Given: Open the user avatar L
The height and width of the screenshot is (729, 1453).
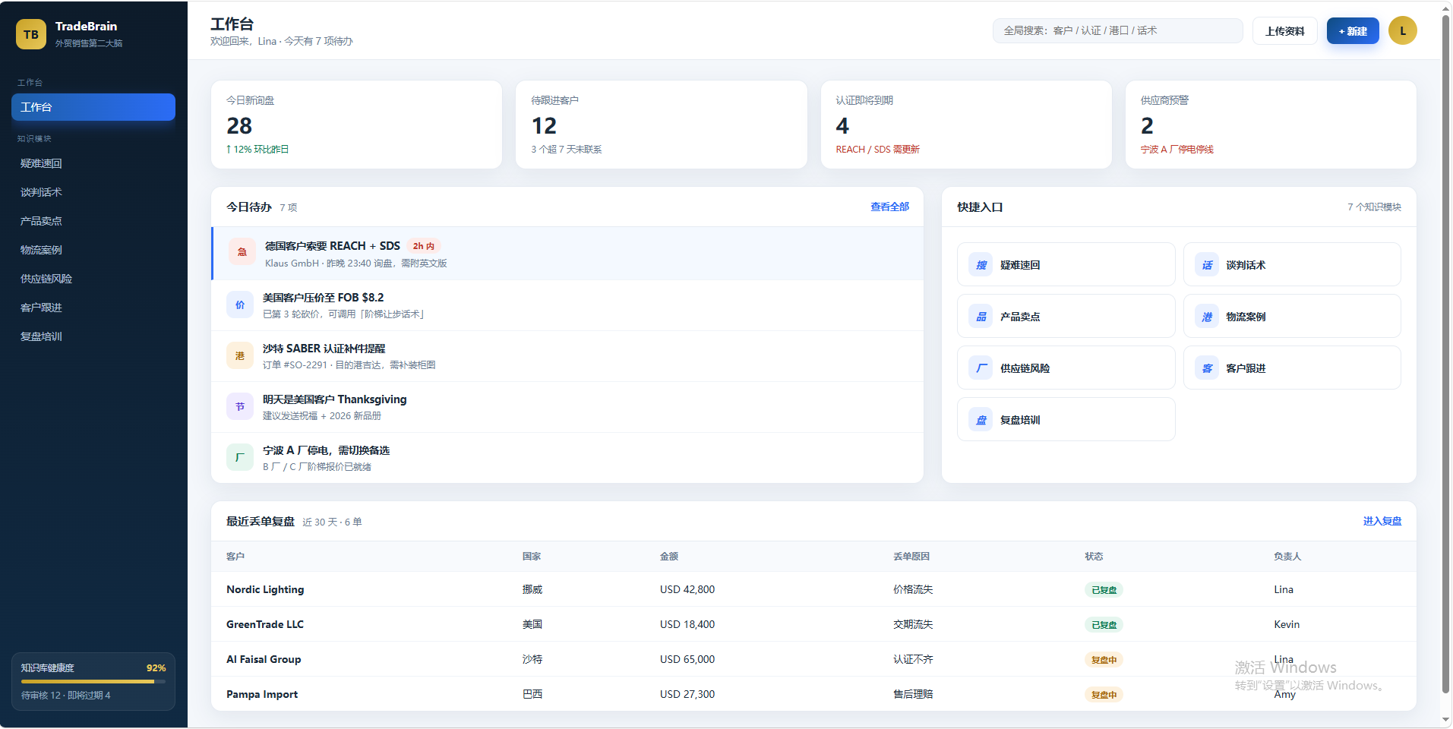Looking at the screenshot, I should coord(1402,30).
